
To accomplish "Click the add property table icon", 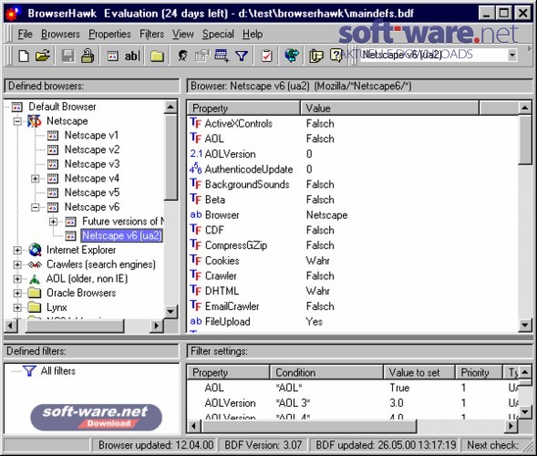I will coord(222,56).
